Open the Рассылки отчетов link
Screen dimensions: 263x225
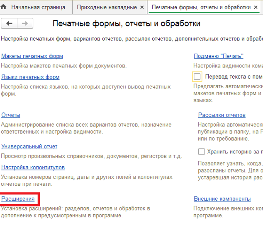(x=222, y=115)
